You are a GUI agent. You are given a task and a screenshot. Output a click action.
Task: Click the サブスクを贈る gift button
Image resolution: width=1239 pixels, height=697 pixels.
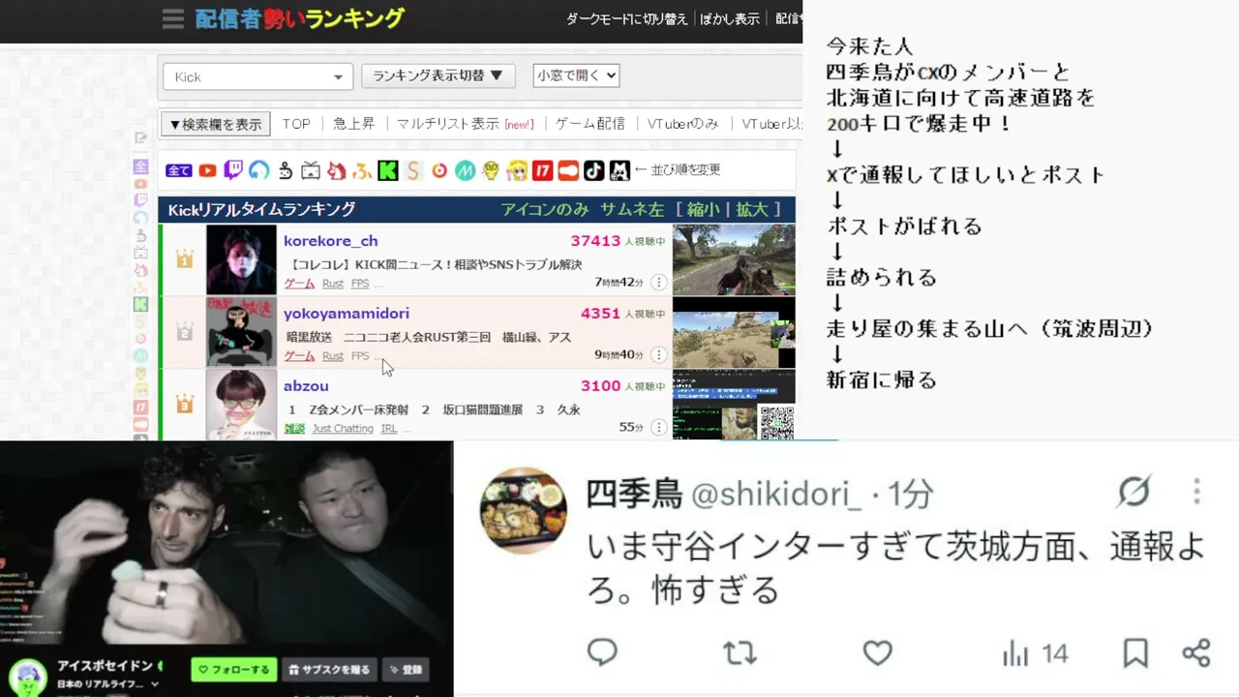point(329,669)
